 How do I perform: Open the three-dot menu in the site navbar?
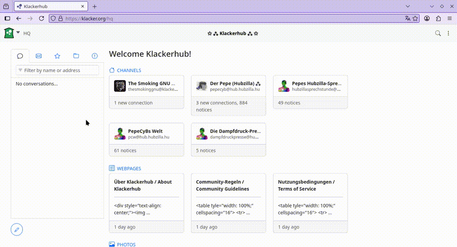tap(448, 33)
